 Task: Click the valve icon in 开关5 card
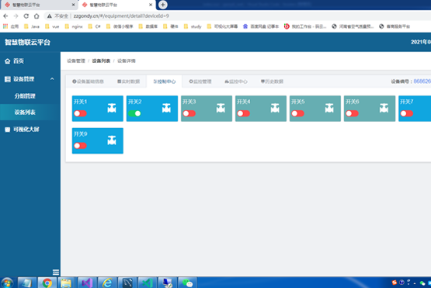click(x=329, y=108)
